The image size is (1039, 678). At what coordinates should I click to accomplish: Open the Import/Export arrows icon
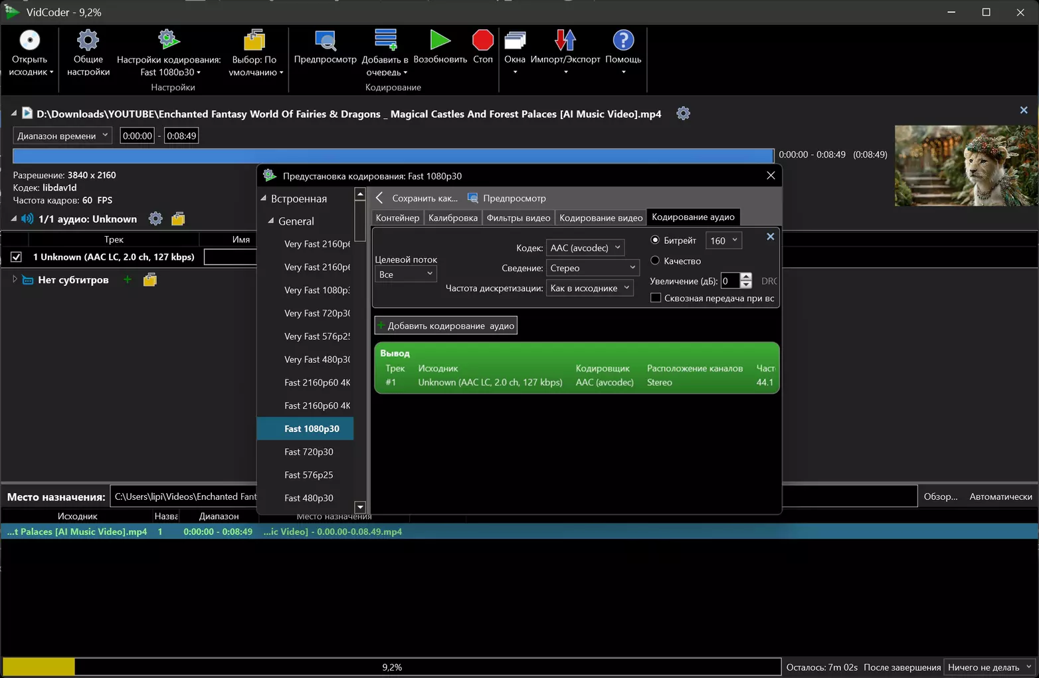(565, 41)
